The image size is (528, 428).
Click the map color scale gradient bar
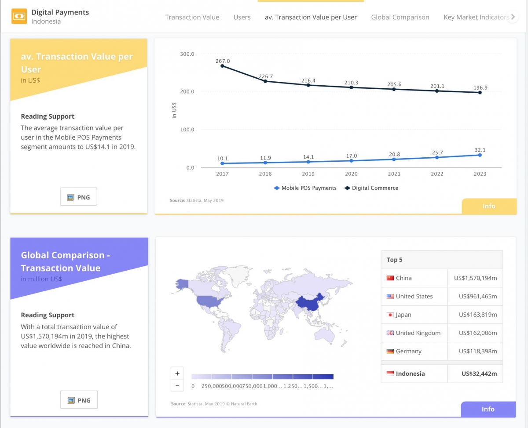point(262,377)
